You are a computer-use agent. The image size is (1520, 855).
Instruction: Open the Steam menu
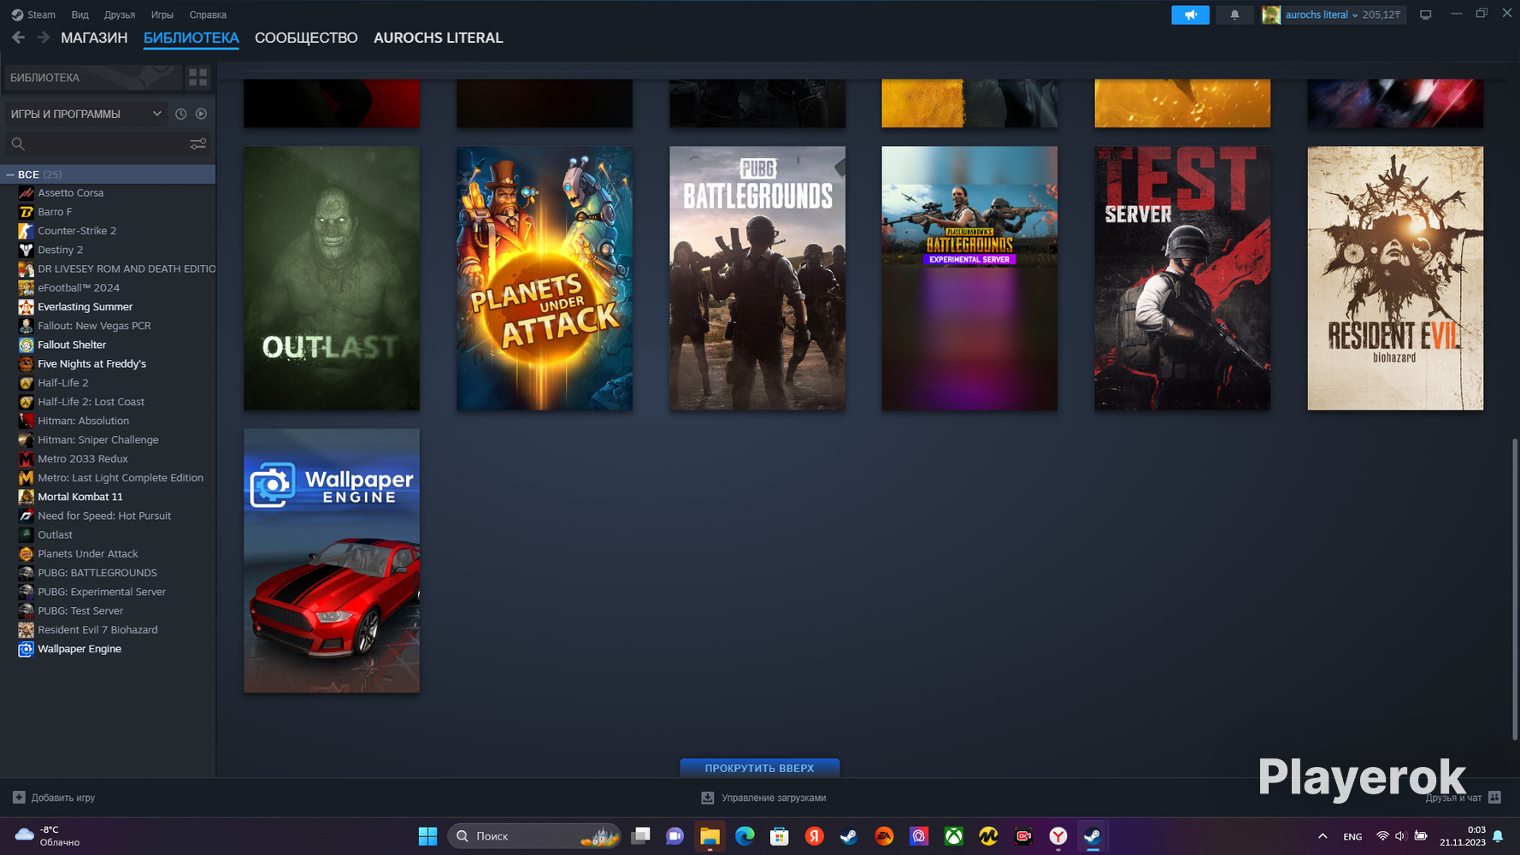33,15
